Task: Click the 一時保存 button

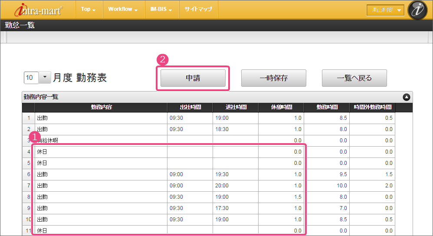Action: 273,78
